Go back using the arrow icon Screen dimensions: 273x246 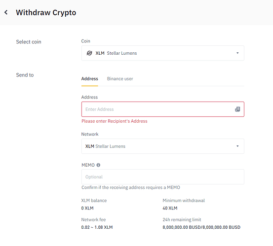coord(6,12)
